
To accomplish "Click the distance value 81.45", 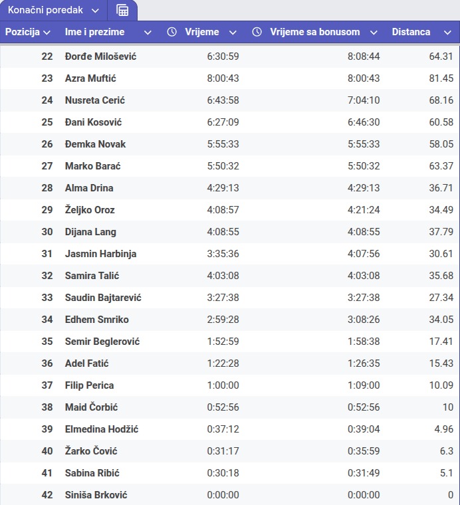I will click(x=441, y=78).
